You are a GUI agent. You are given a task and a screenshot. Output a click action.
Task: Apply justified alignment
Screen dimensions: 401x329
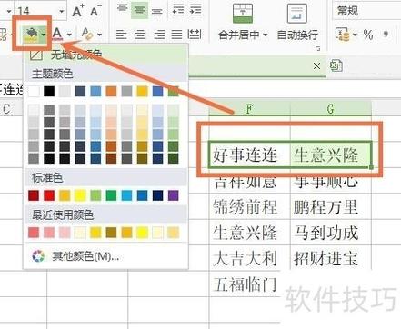[x=176, y=34]
